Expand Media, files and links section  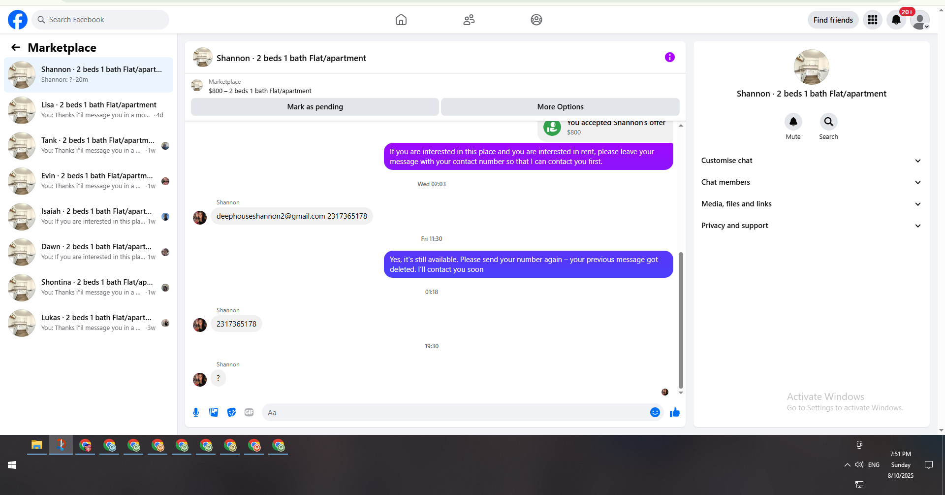click(x=811, y=204)
